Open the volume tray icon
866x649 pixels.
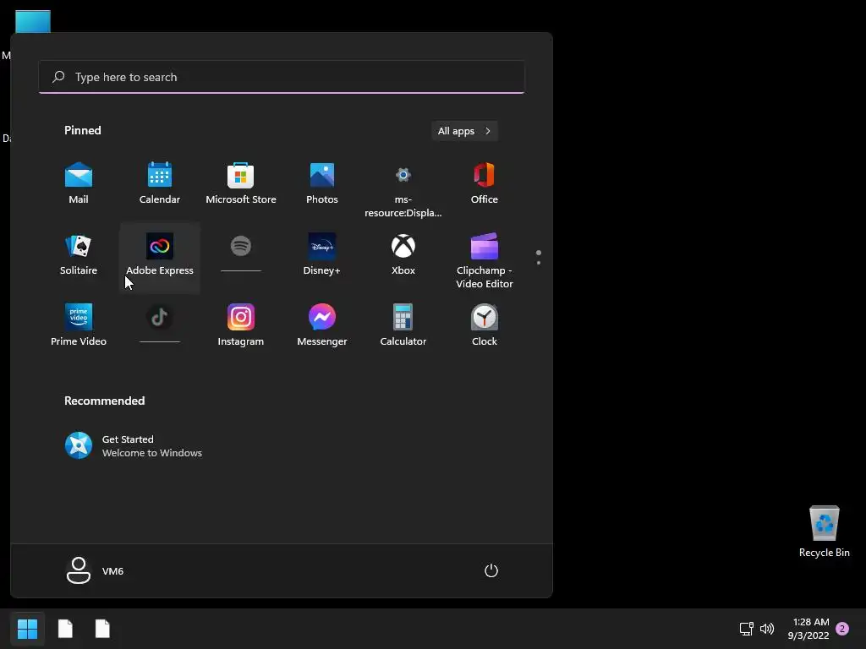click(766, 629)
